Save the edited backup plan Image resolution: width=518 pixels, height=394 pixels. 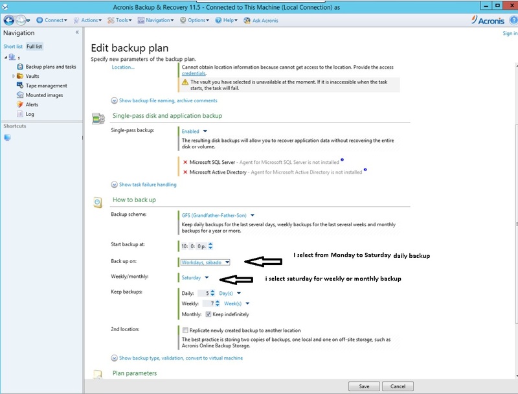coord(365,386)
